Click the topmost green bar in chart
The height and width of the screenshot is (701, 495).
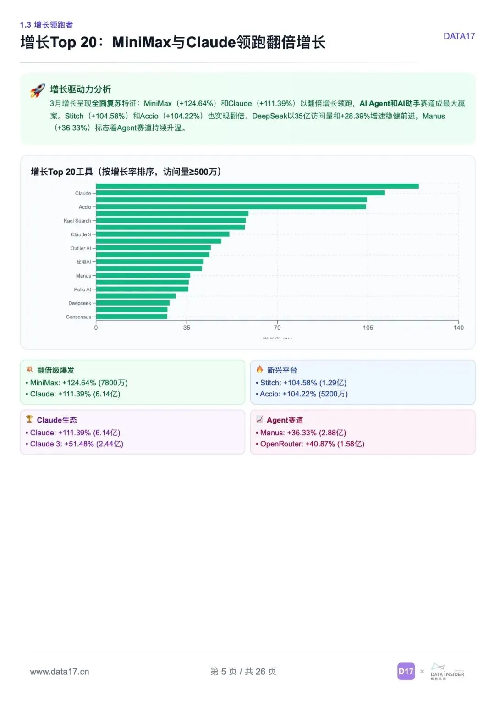click(257, 186)
